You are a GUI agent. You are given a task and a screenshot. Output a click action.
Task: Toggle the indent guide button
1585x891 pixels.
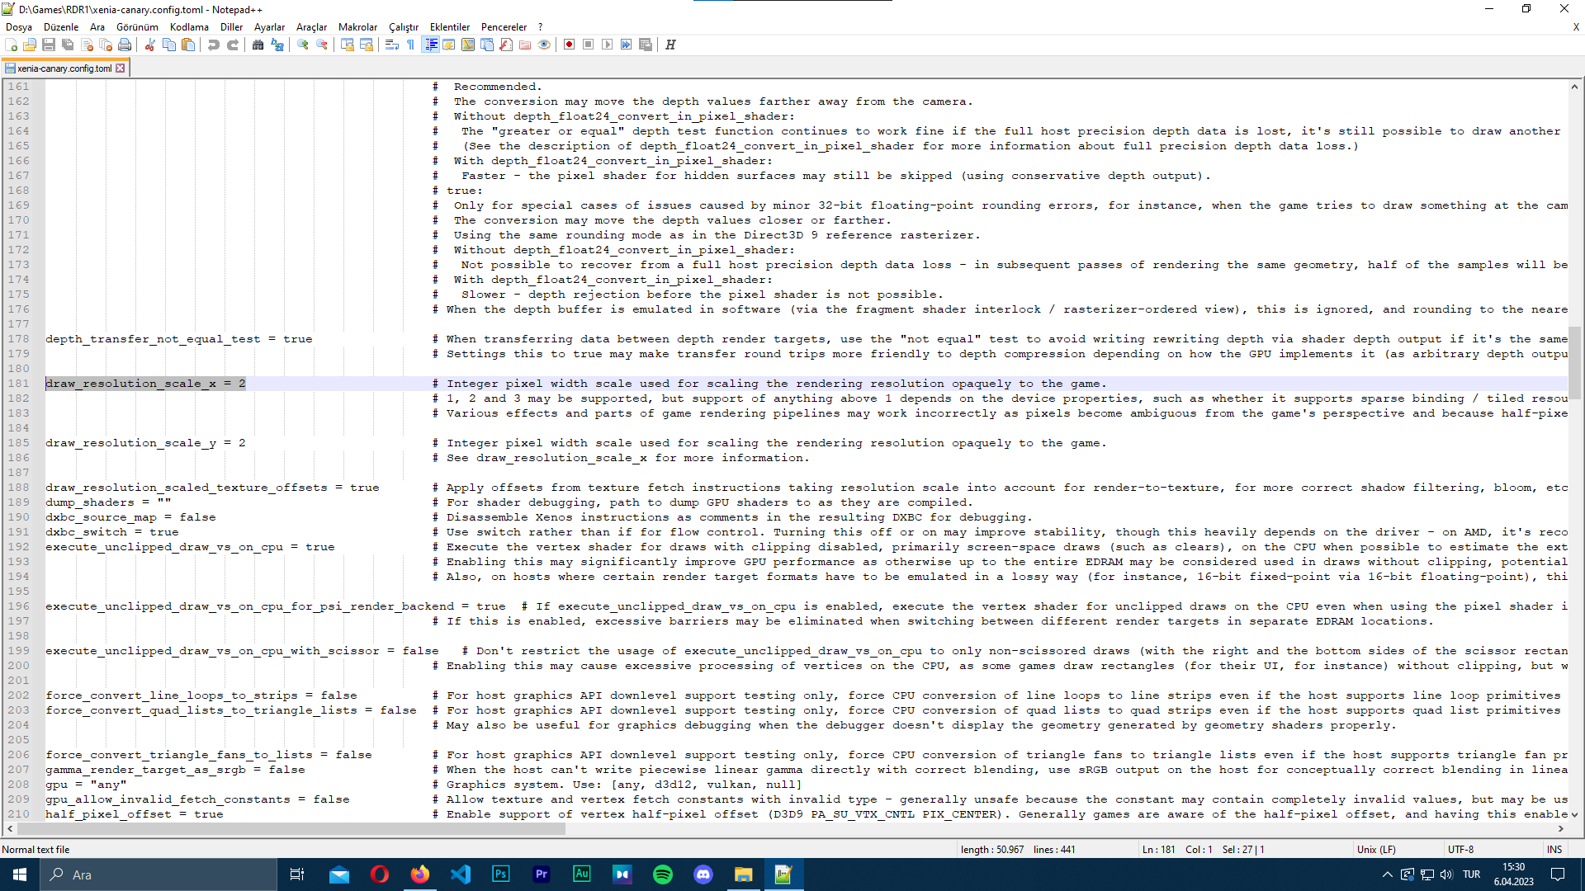pyautogui.click(x=430, y=45)
